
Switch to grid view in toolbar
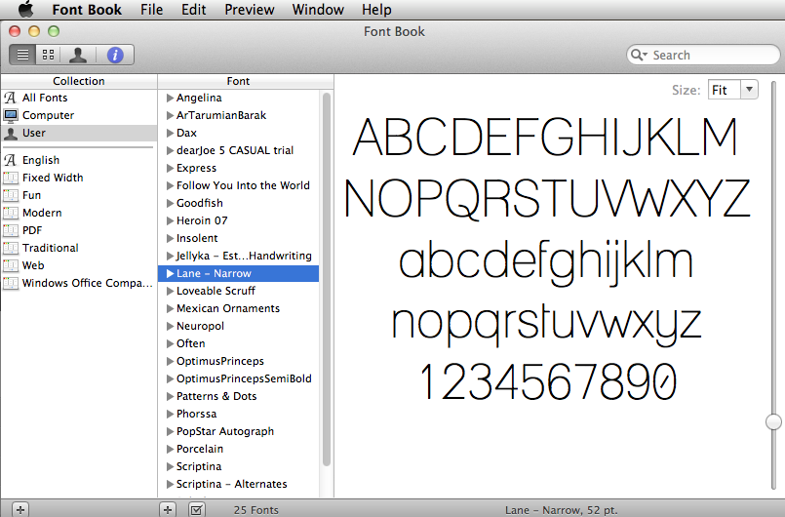coord(48,55)
